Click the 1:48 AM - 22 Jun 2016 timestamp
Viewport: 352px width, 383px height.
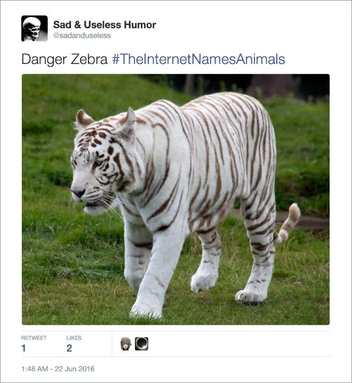[58, 369]
